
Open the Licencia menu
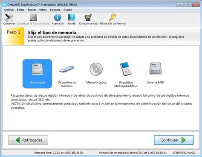[55, 10]
